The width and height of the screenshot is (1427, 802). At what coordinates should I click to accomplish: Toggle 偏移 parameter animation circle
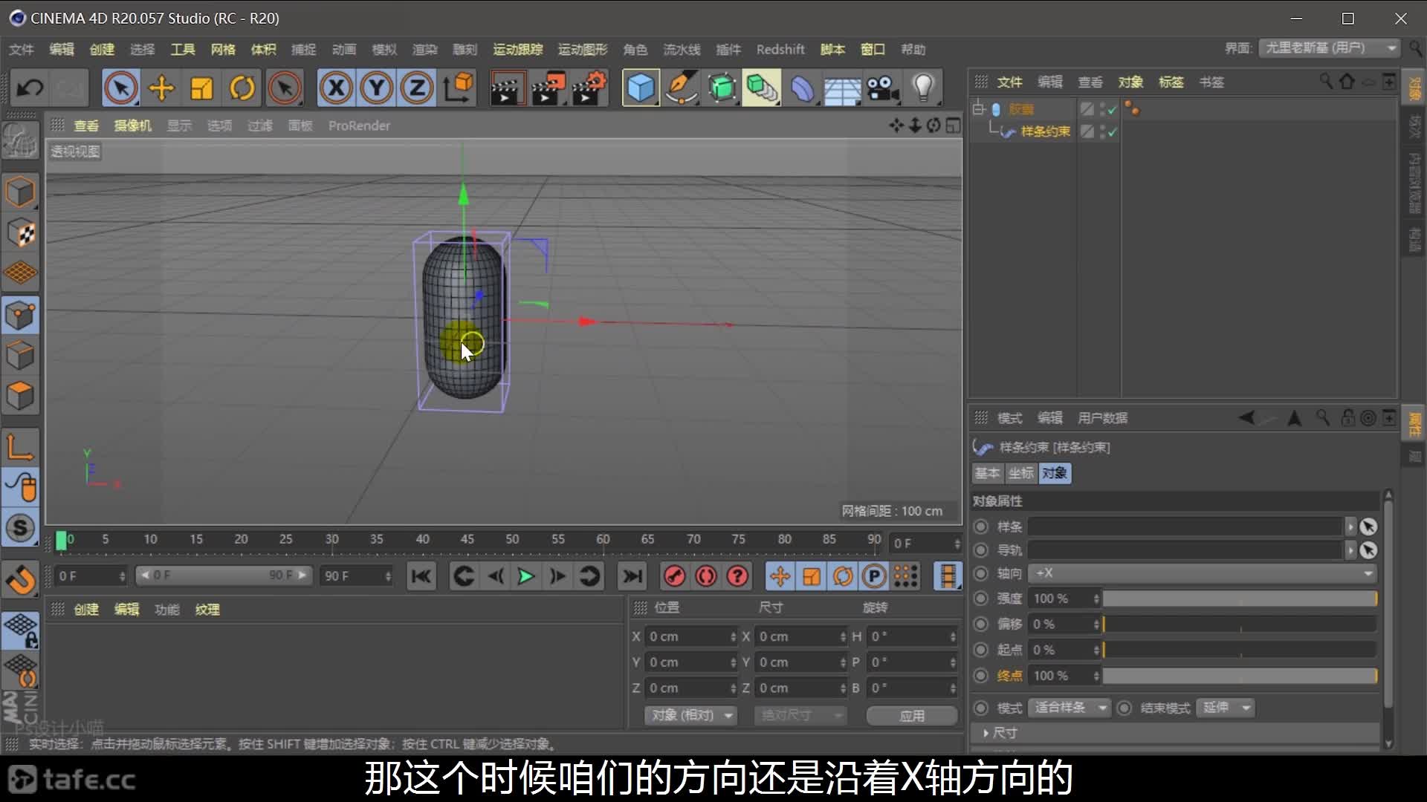pos(981,624)
